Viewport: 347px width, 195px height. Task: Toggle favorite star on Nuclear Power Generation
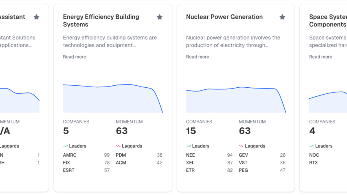click(282, 17)
